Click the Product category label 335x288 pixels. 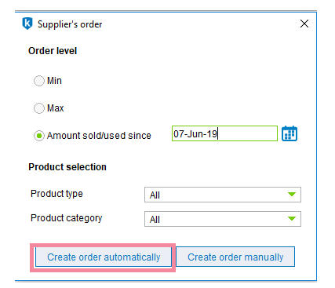pos(67,218)
